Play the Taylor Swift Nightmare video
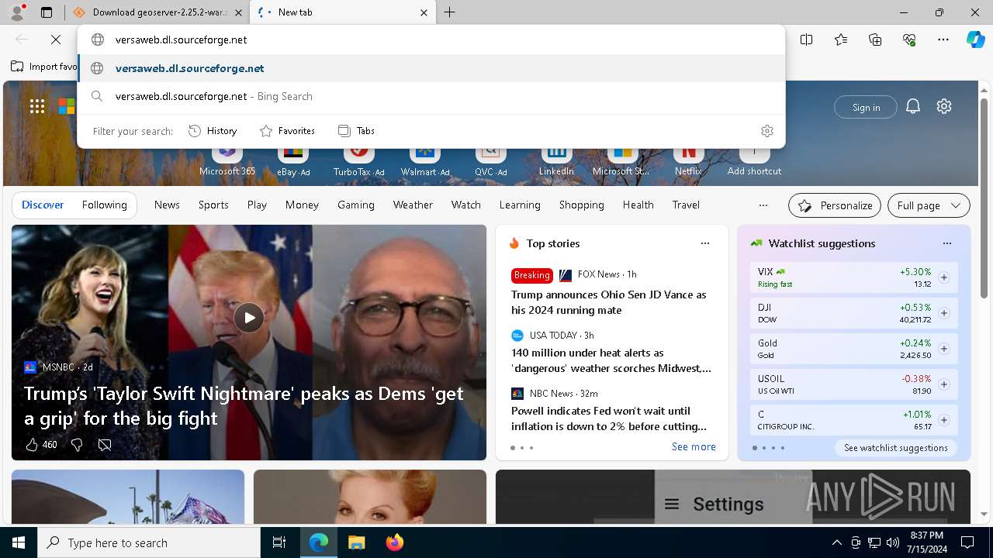993x558 pixels. (249, 318)
